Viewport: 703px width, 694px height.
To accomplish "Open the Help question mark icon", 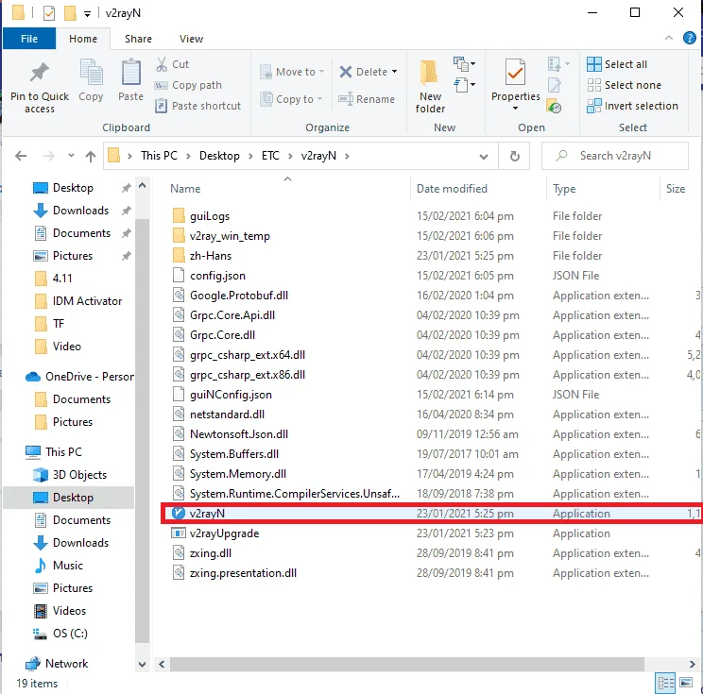I will tap(689, 38).
